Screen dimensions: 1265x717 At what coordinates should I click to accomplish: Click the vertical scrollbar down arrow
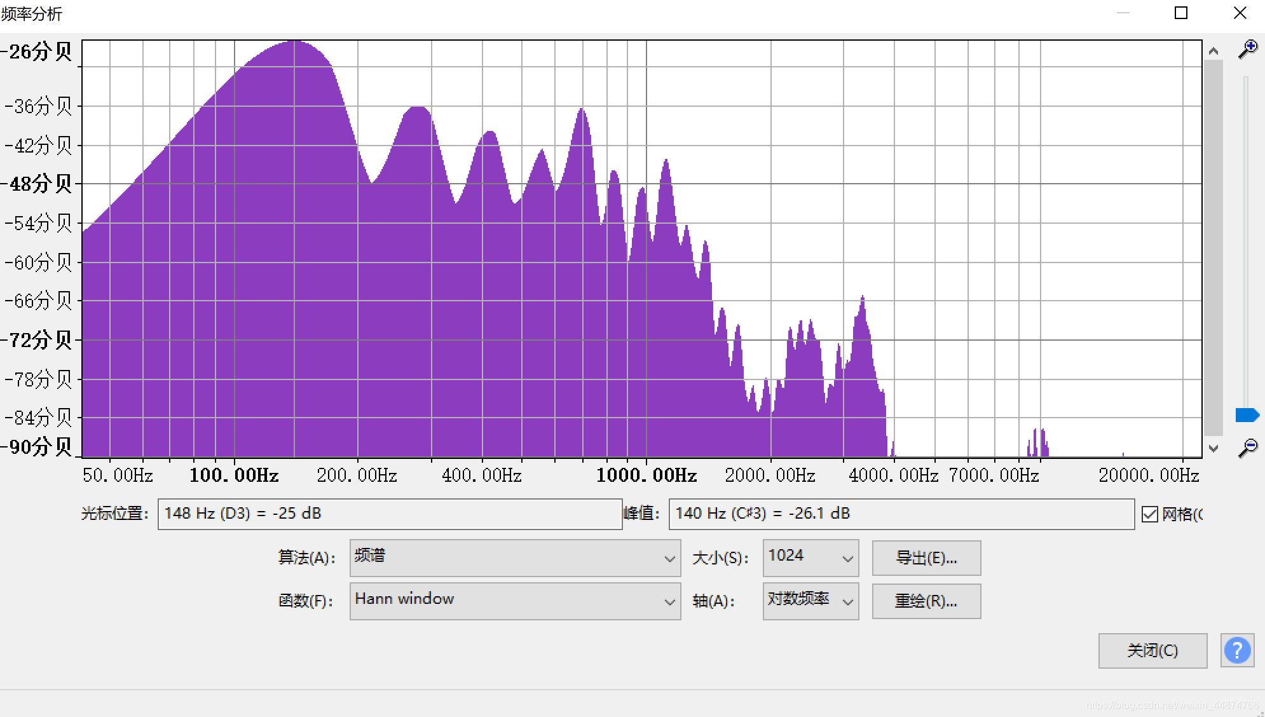pos(1214,448)
